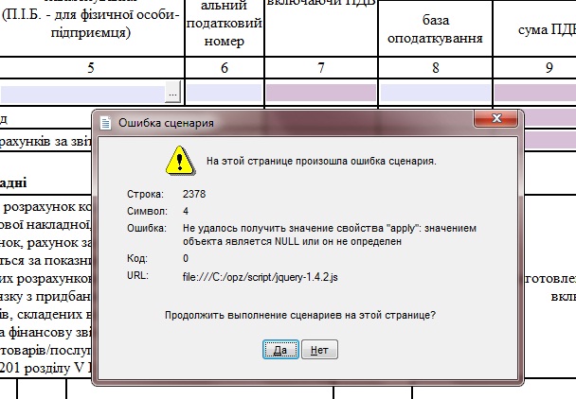Click the yellow warning triangle icon
576x399 pixels.
[x=177, y=161]
